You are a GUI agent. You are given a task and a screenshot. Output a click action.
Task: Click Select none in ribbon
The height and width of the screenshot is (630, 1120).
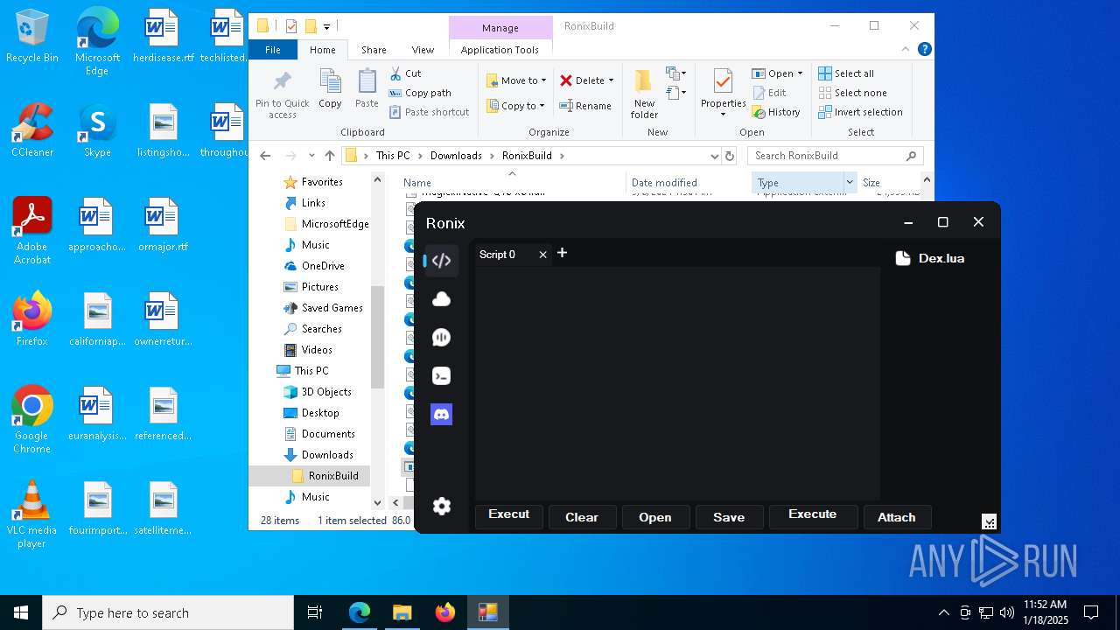click(853, 93)
